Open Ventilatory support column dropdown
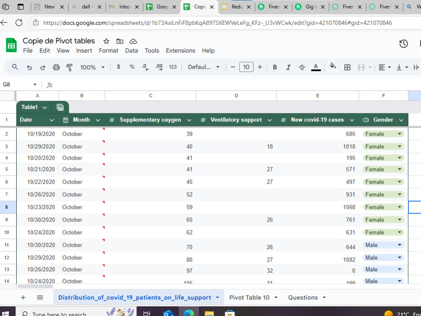 [x=269, y=120]
